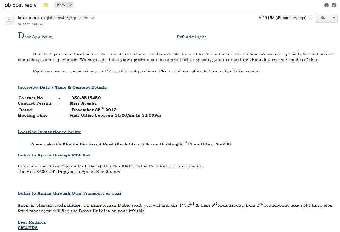
Task: Click Location is mentioned below link
Action: click(x=49, y=132)
